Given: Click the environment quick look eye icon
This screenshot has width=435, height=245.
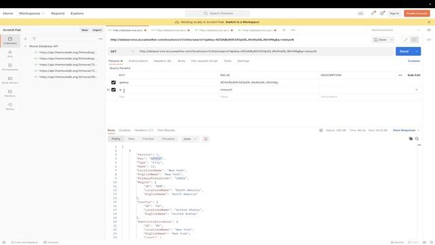Looking at the screenshot, I should 429,30.
